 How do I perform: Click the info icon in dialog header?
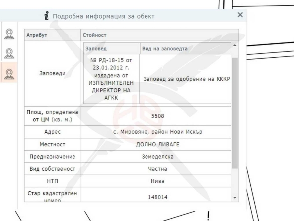point(47,16)
